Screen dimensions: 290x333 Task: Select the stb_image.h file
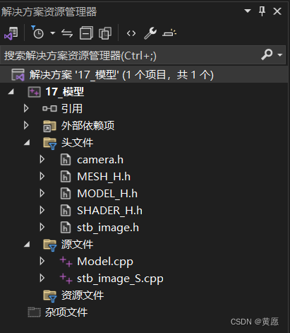(108, 228)
